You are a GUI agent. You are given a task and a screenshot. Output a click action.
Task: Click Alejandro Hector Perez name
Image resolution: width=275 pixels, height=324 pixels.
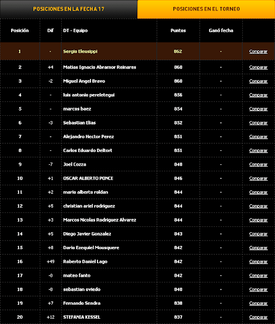click(89, 137)
